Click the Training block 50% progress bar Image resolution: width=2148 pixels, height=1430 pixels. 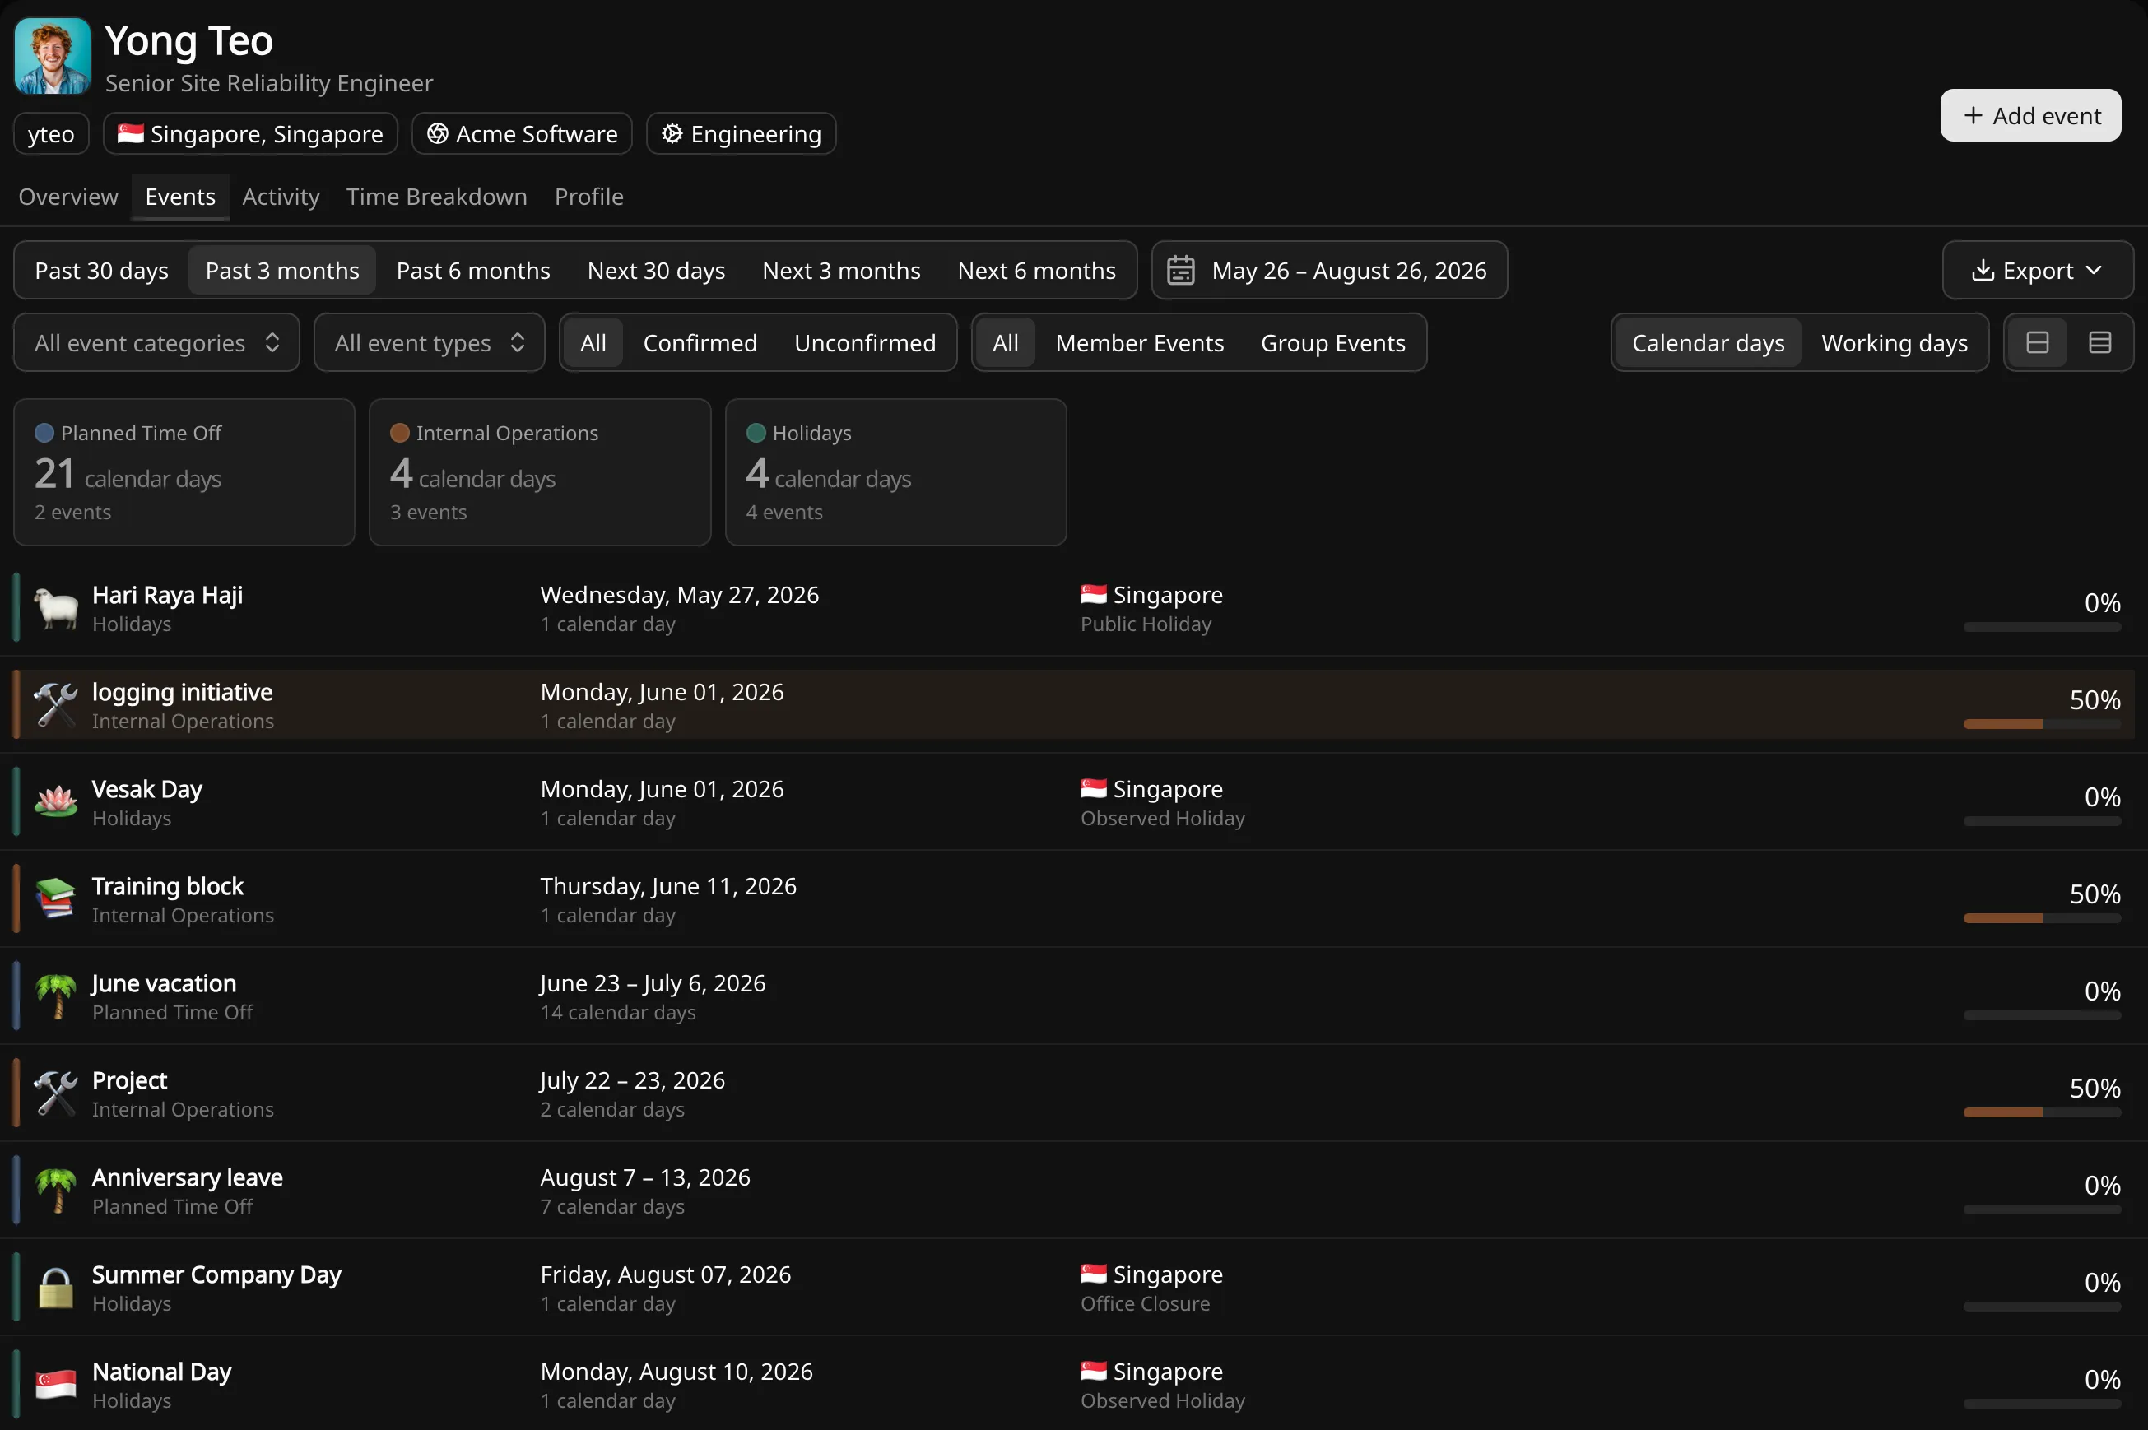pyautogui.click(x=2042, y=918)
